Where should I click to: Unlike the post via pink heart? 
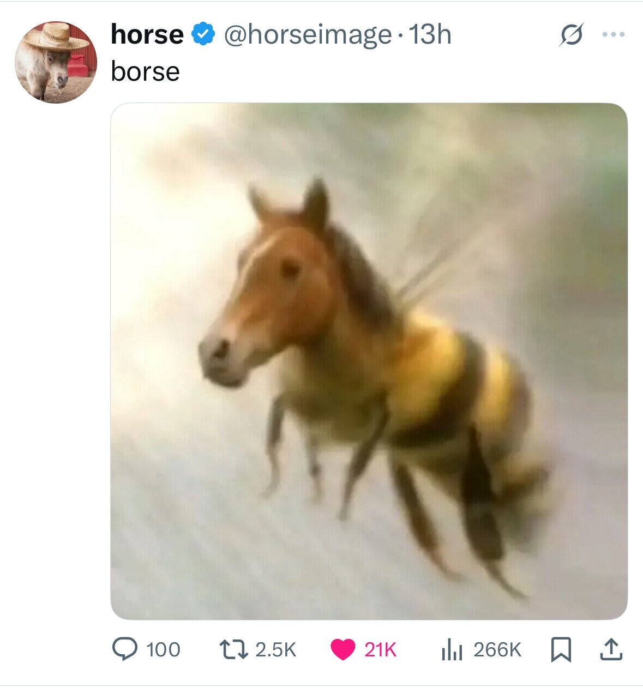[343, 649]
